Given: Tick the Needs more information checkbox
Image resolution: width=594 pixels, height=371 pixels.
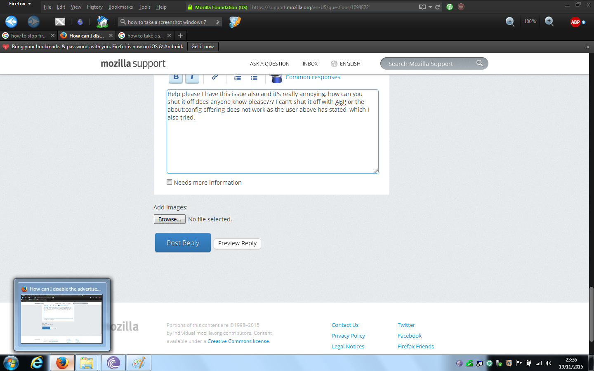Looking at the screenshot, I should pos(169,182).
